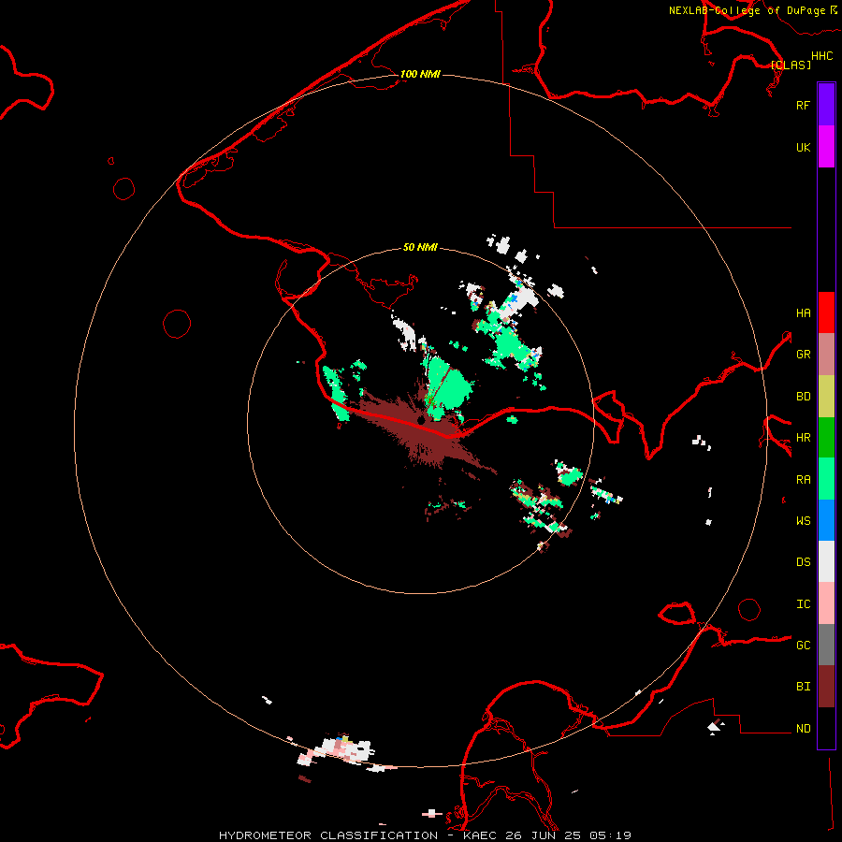Select the "BD" legend label
Image resolution: width=842 pixels, height=842 pixels.
(x=803, y=397)
